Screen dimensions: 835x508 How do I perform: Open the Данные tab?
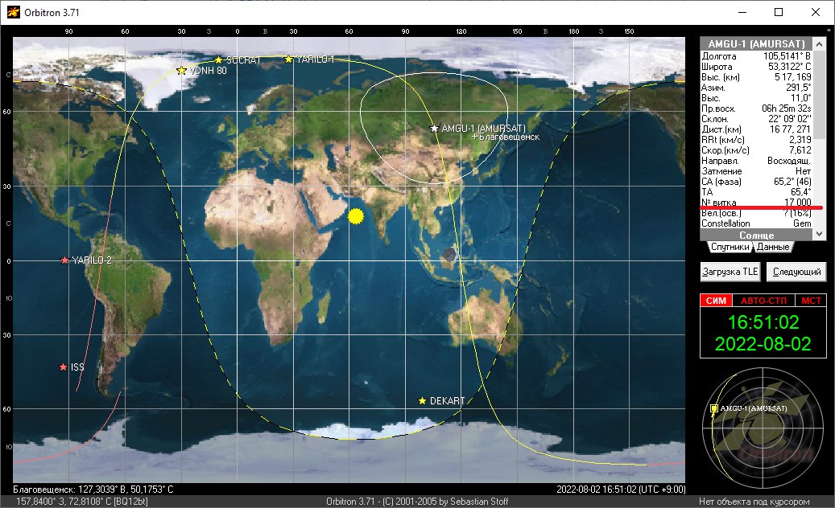[773, 248]
